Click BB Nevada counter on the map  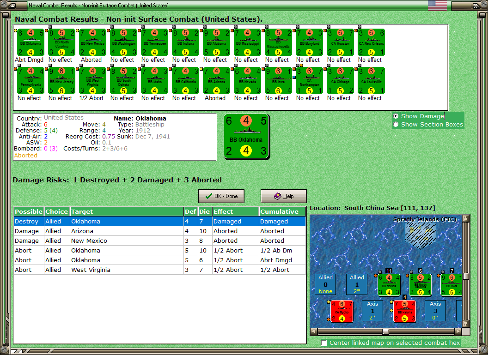click(389, 285)
